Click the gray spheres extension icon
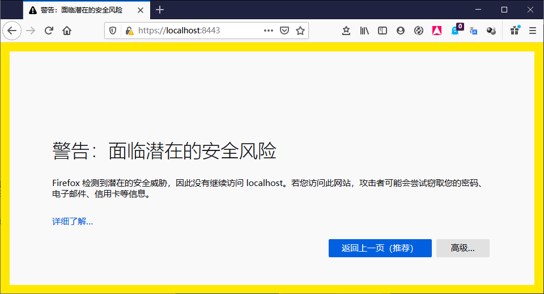Image resolution: width=544 pixels, height=294 pixels. click(x=491, y=31)
